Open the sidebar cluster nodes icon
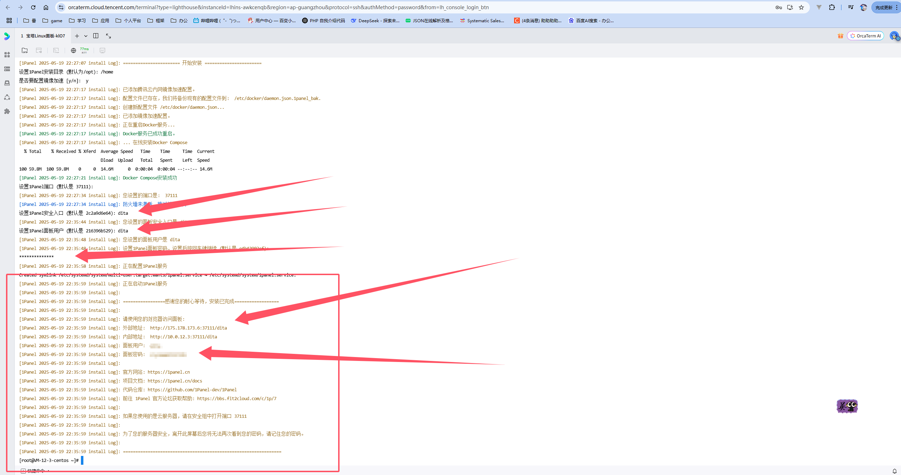The height and width of the screenshot is (475, 901). coord(7,97)
